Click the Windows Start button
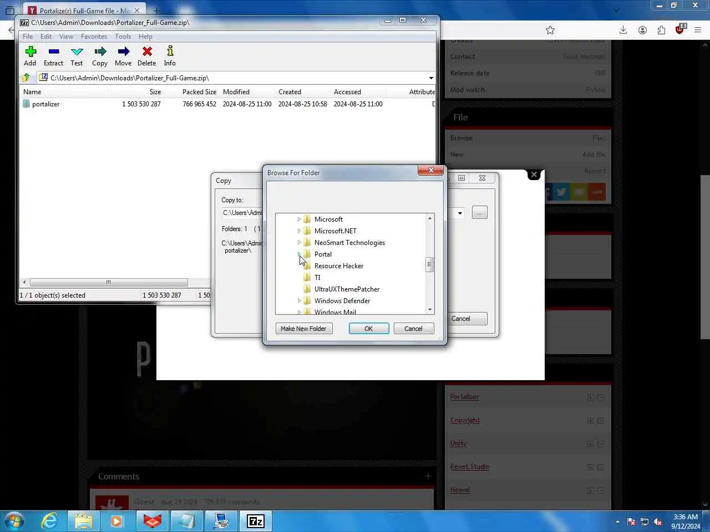Screen dimensions: 710x532 14,521
